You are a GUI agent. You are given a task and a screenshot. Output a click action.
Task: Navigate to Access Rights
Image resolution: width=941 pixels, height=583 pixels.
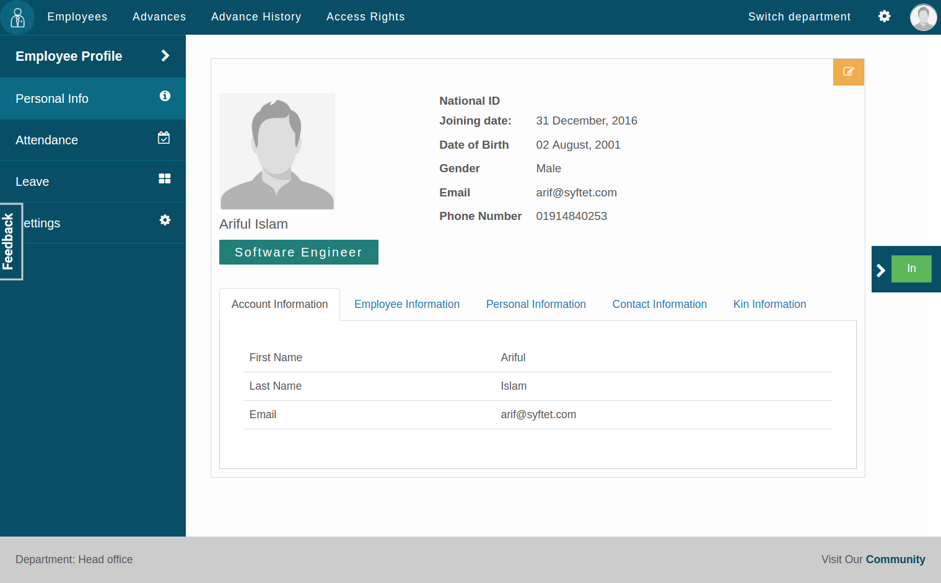pyautogui.click(x=365, y=17)
